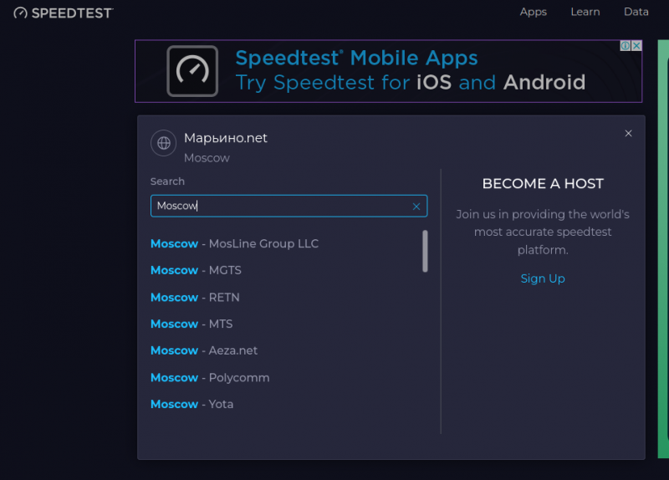Image resolution: width=669 pixels, height=480 pixels.
Task: Select Moscow - Aeza.net server
Action: click(x=204, y=350)
